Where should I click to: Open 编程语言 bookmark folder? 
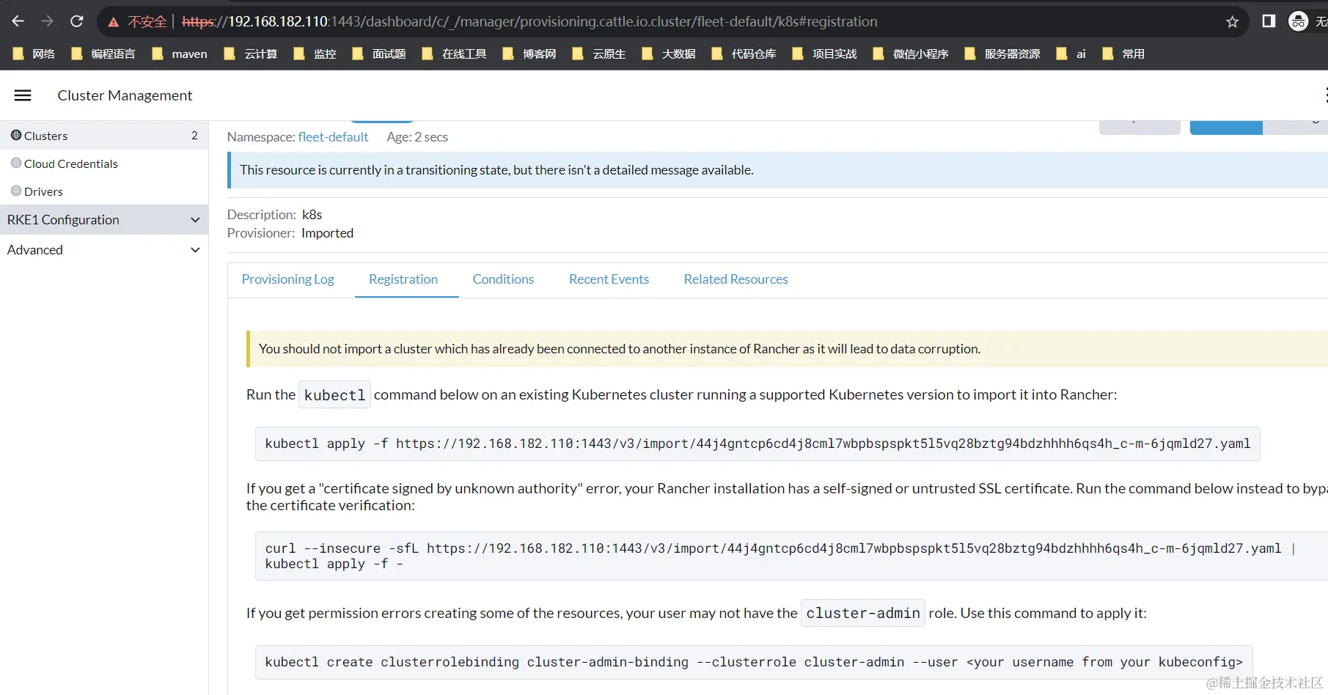tap(103, 54)
